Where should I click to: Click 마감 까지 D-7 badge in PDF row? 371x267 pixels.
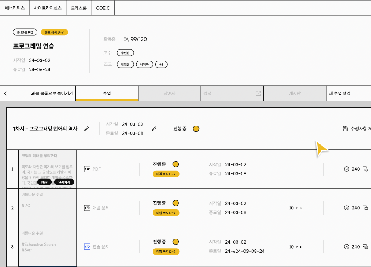click(166, 174)
